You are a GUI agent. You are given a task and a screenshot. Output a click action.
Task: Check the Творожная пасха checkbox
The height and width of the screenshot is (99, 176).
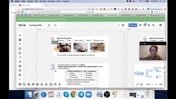click(x=93, y=40)
